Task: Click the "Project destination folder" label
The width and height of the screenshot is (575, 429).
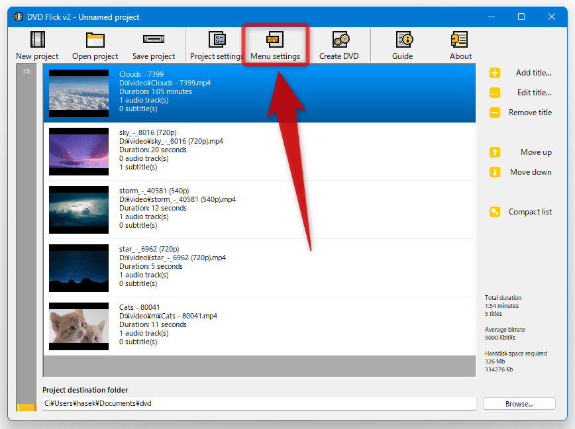Action: (x=85, y=390)
